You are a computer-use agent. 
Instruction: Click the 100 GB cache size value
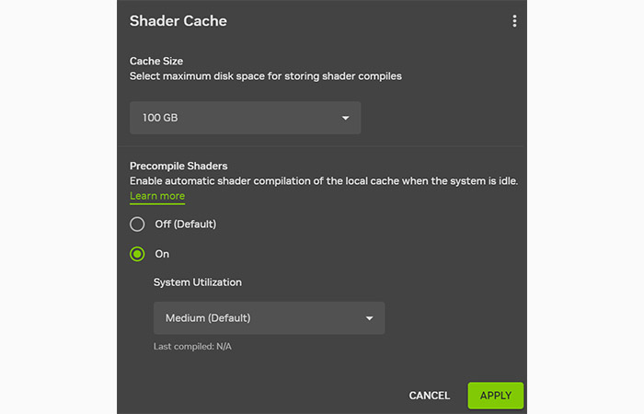click(x=161, y=119)
